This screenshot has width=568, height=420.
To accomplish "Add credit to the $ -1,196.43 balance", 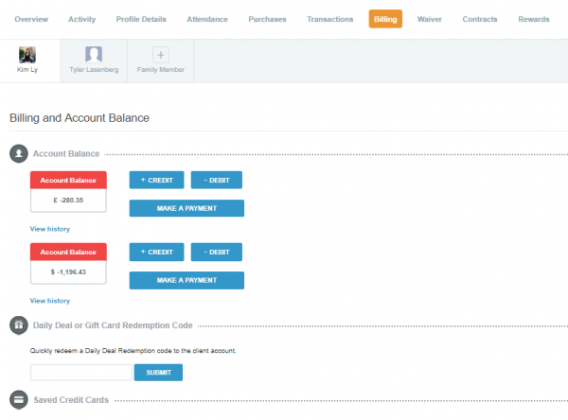I will click(156, 252).
